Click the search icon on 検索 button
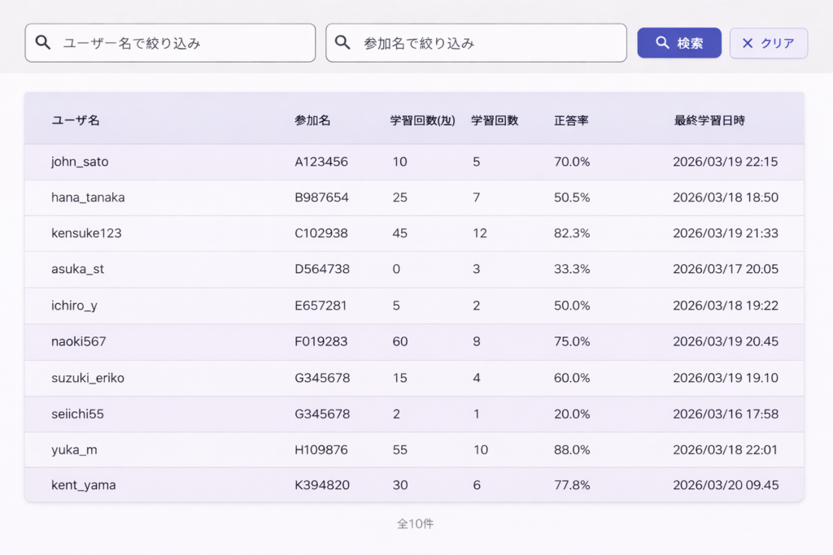Image resolution: width=833 pixels, height=555 pixels. (x=662, y=43)
